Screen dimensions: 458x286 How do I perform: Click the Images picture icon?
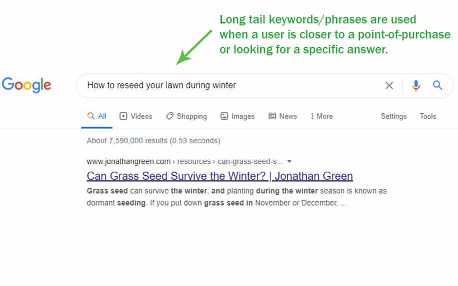tap(224, 116)
